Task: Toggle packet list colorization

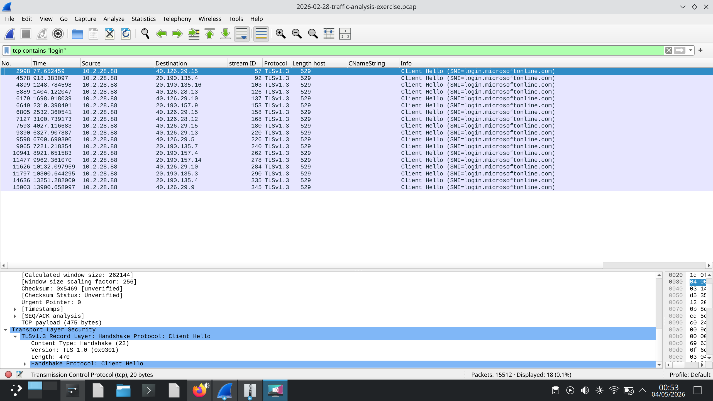Action: (x=261, y=34)
